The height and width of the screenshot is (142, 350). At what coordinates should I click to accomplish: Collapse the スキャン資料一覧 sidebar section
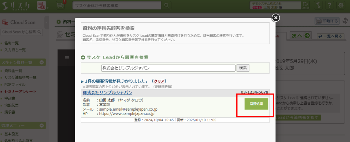coord(42,62)
